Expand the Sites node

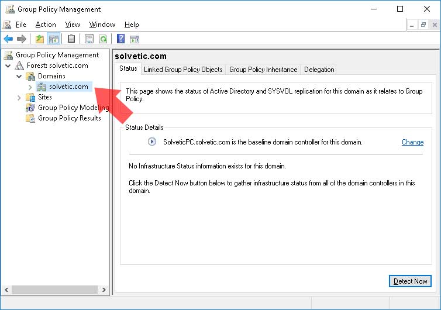click(x=19, y=98)
